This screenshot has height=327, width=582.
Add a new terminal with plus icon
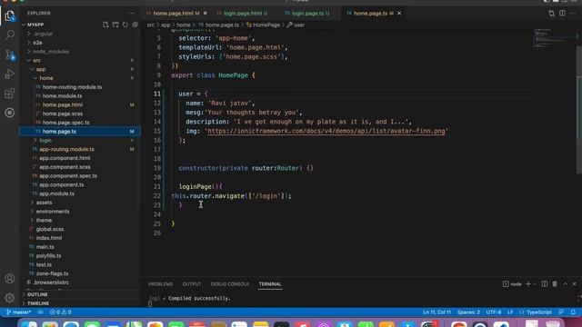(x=528, y=284)
